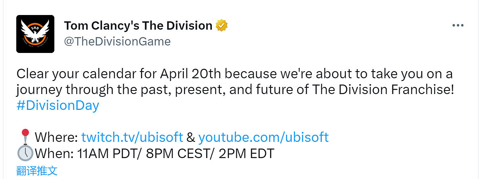The width and height of the screenshot is (486, 179).
Task: Open the three-dot more options menu
Action: [x=458, y=26]
